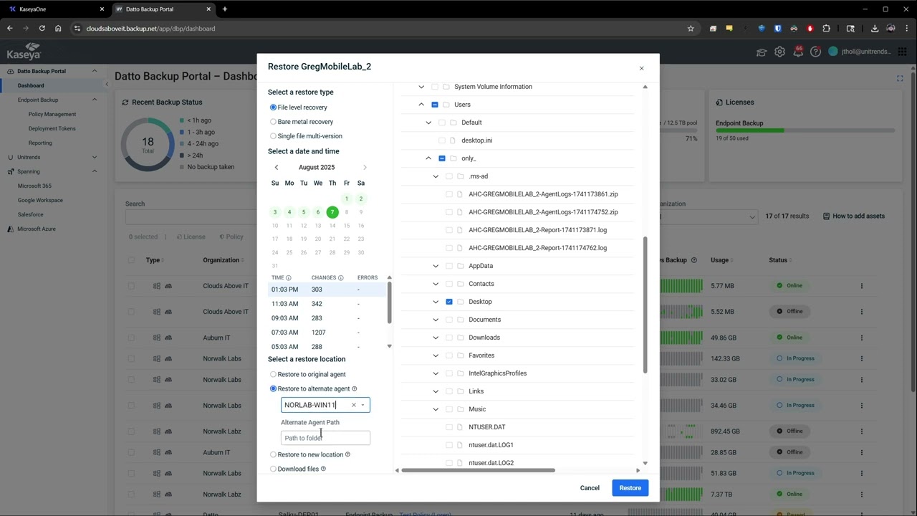Screen dimensions: 917x516
Task: Close the Restore GregMobileLab_2 dialog
Action: (x=641, y=68)
